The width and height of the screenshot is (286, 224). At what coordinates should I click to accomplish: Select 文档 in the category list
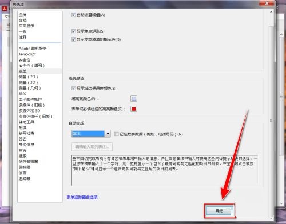23,20
